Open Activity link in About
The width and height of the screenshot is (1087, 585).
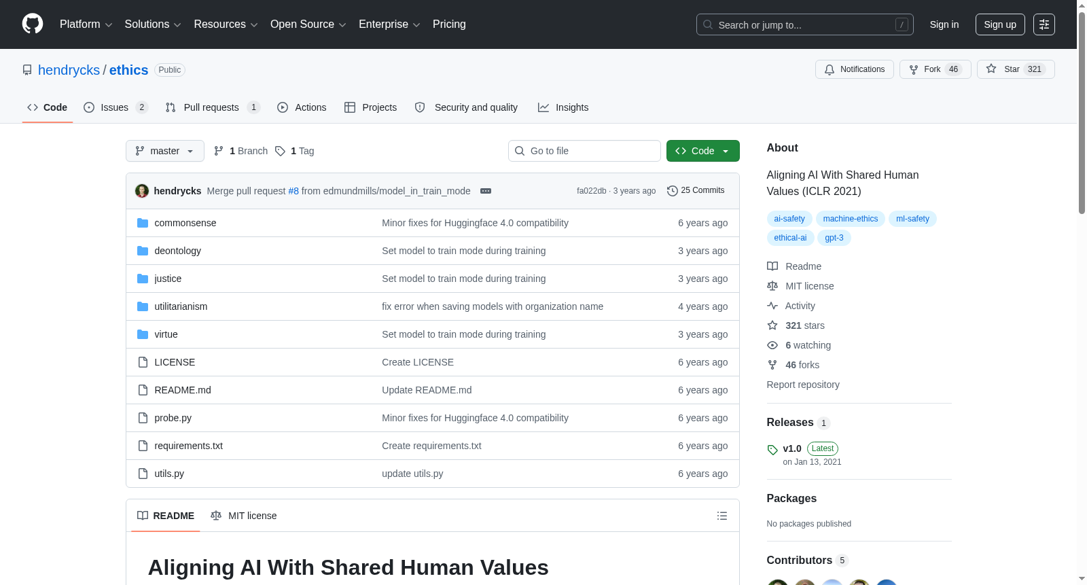791,306
